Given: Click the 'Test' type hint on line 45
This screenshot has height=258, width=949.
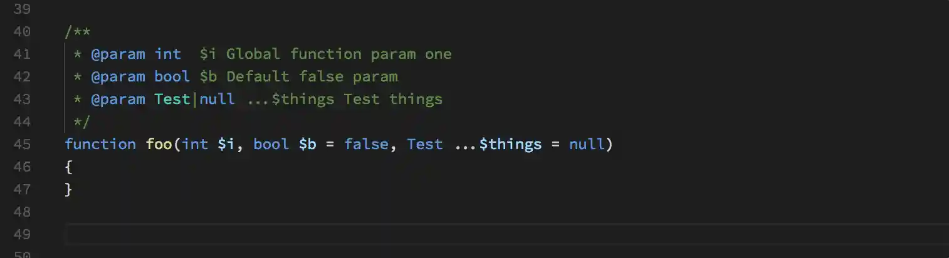Looking at the screenshot, I should (424, 145).
